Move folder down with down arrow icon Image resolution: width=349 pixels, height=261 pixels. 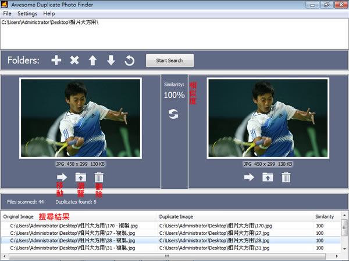tap(111, 60)
